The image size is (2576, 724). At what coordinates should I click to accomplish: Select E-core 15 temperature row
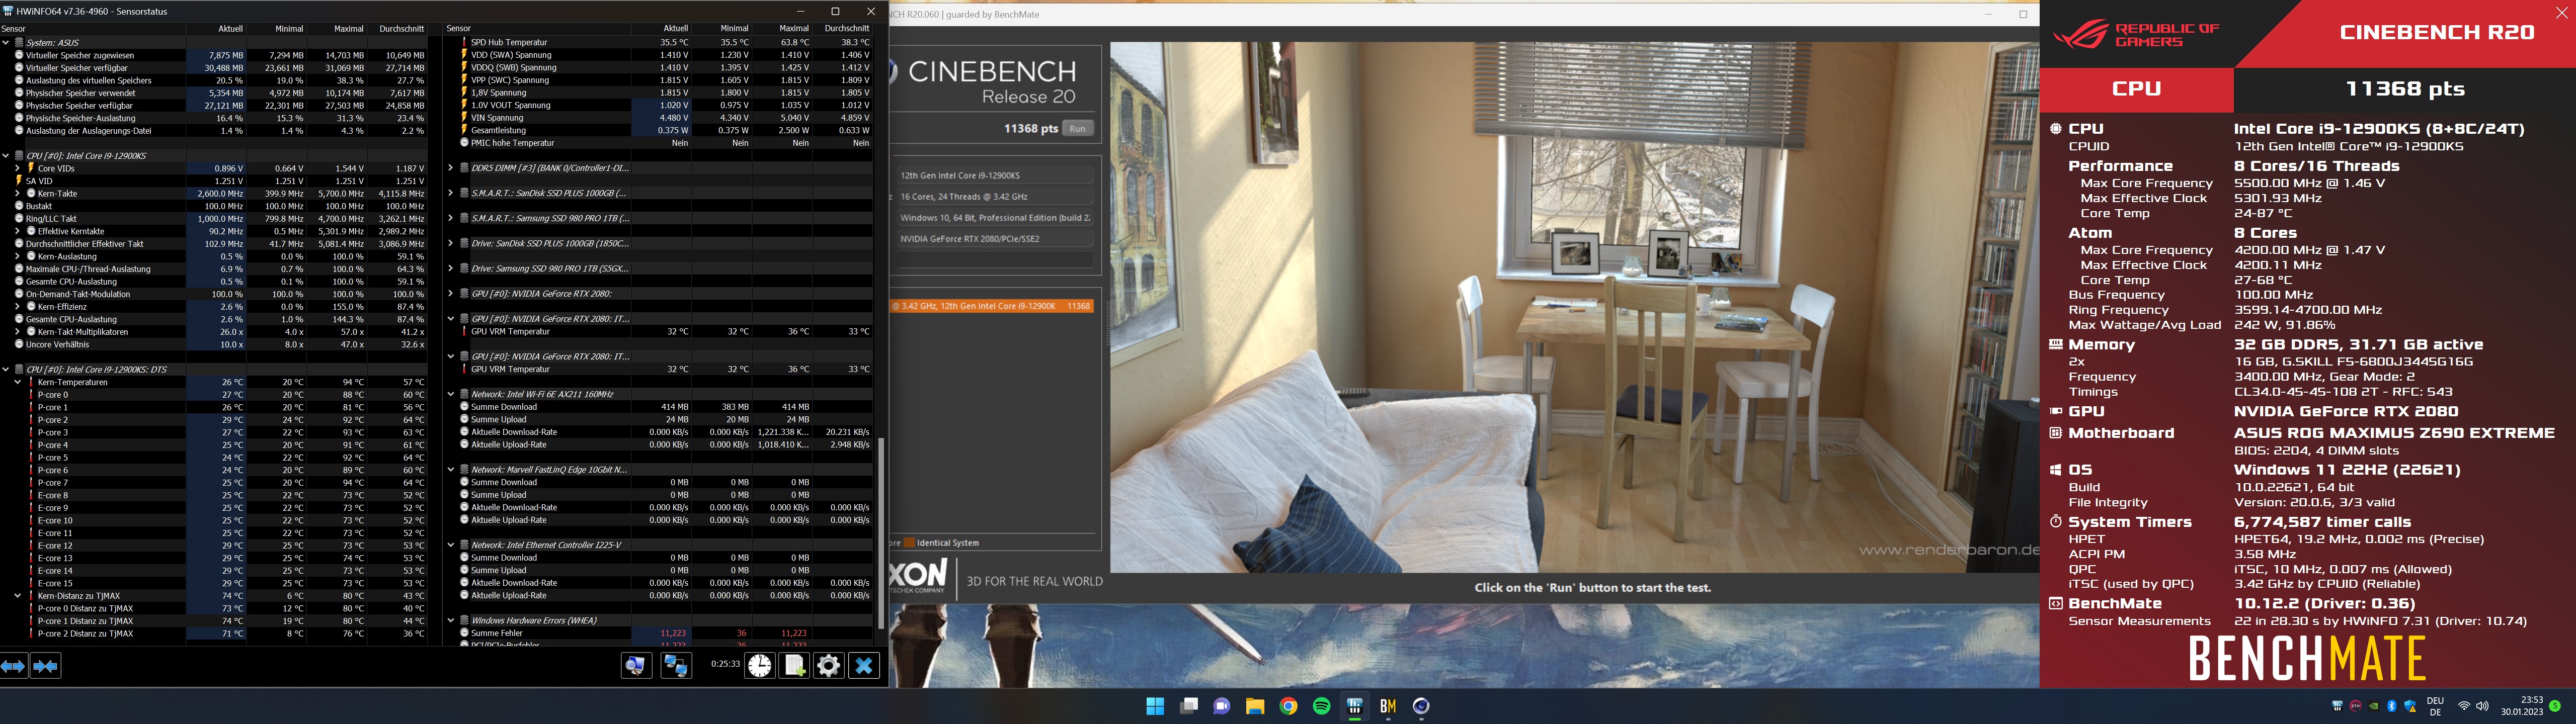tap(215, 583)
